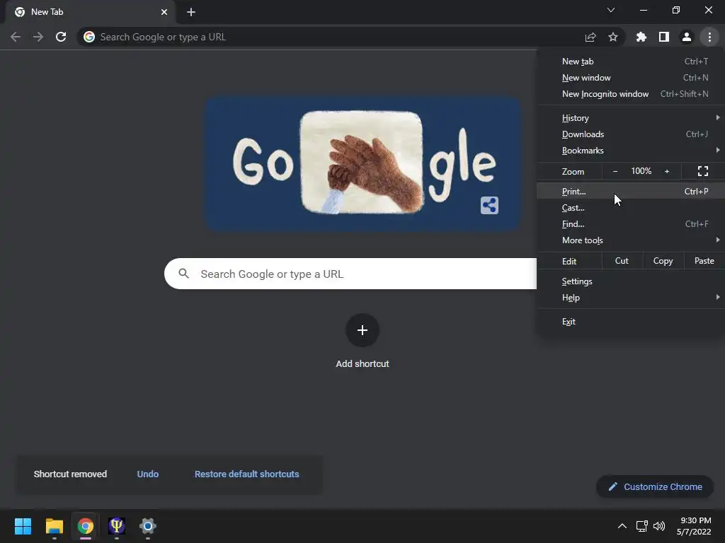The width and height of the screenshot is (725, 543).
Task: Share the Google doodle
Action: pos(489,205)
